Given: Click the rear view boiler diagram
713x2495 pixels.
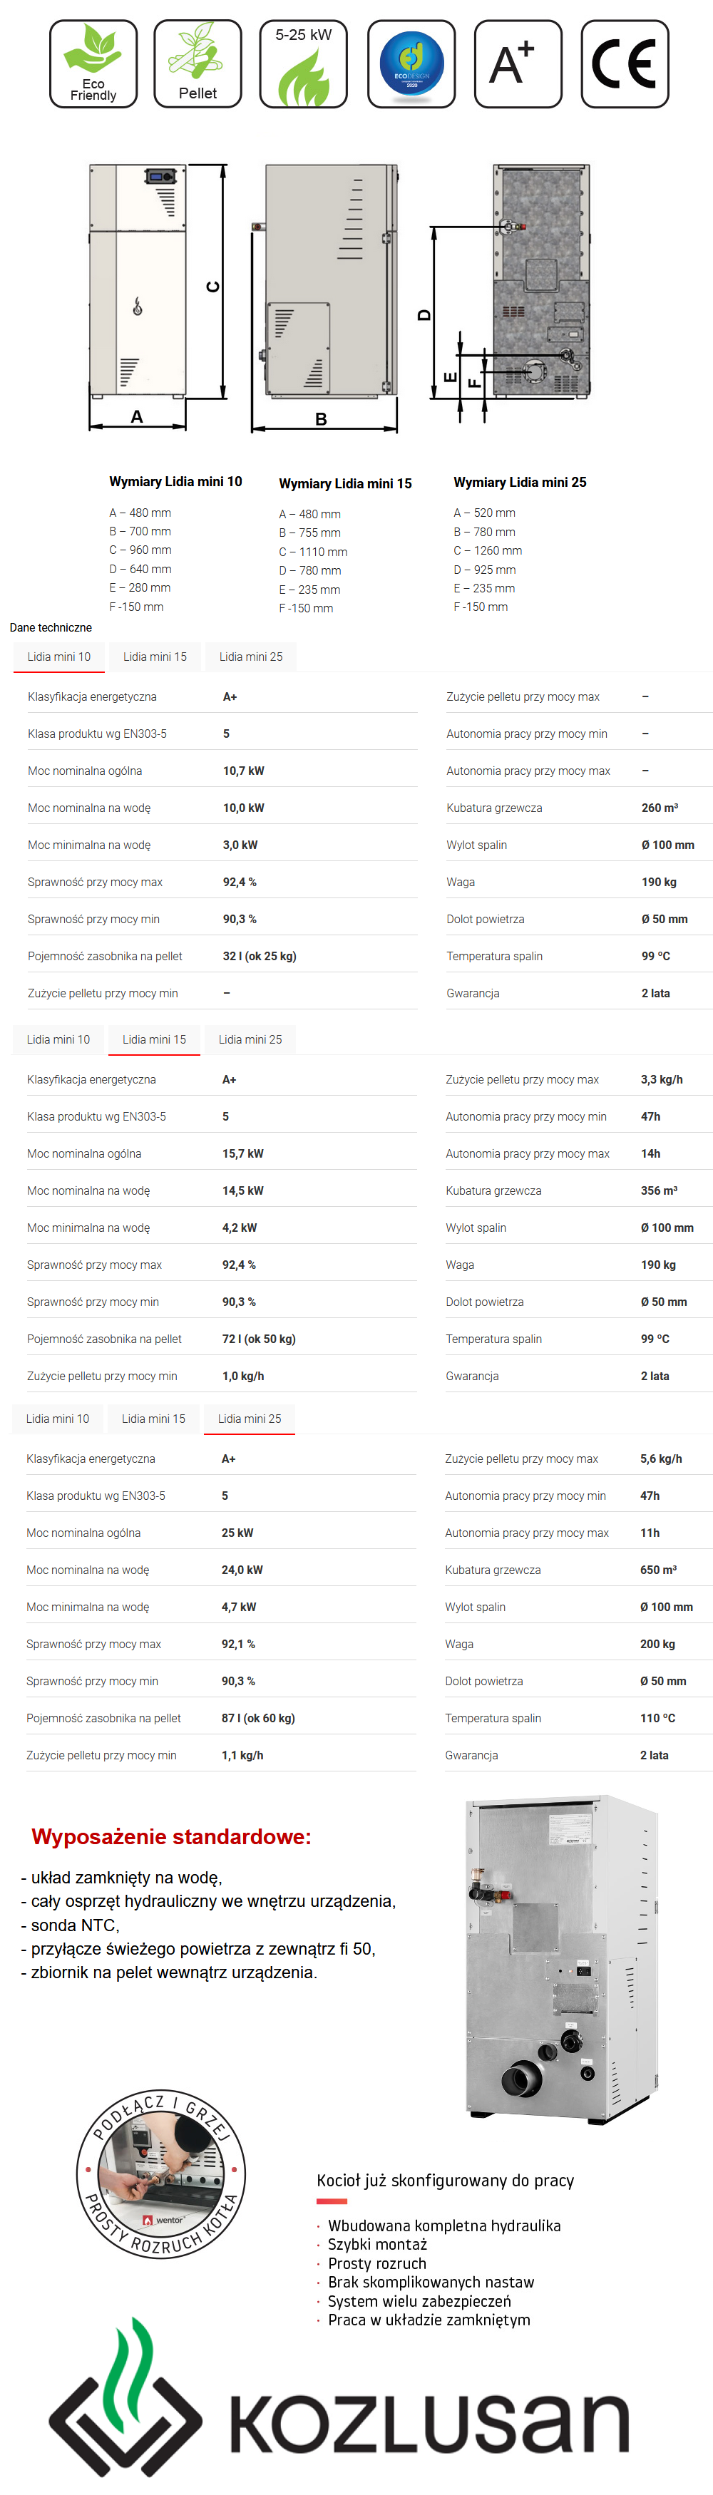Looking at the screenshot, I should (540, 281).
